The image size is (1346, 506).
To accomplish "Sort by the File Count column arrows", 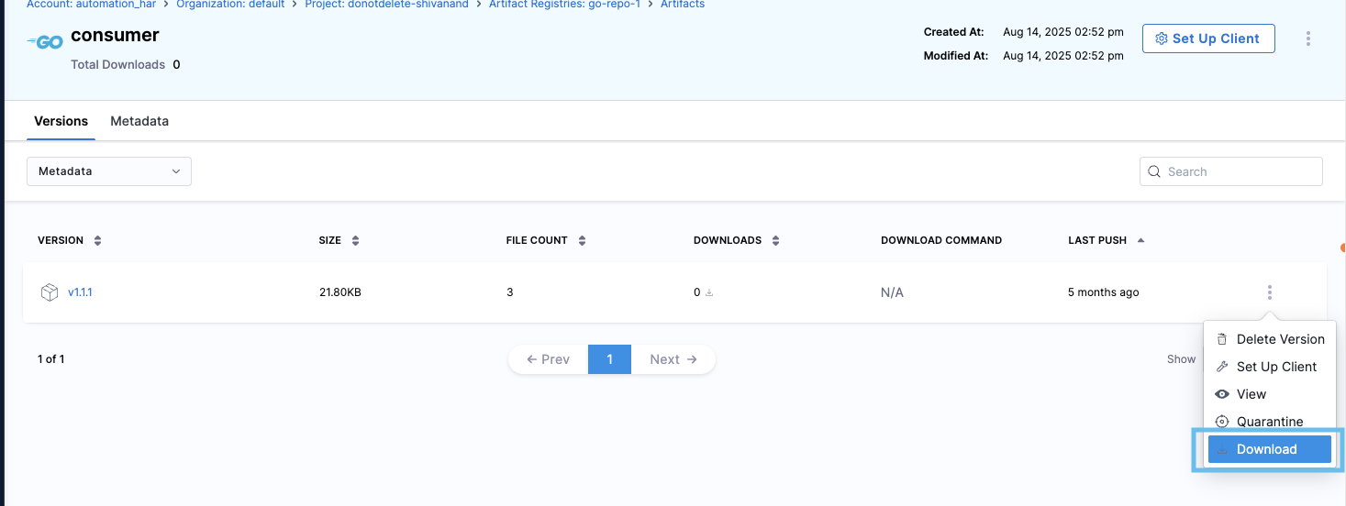I will pyautogui.click(x=582, y=241).
